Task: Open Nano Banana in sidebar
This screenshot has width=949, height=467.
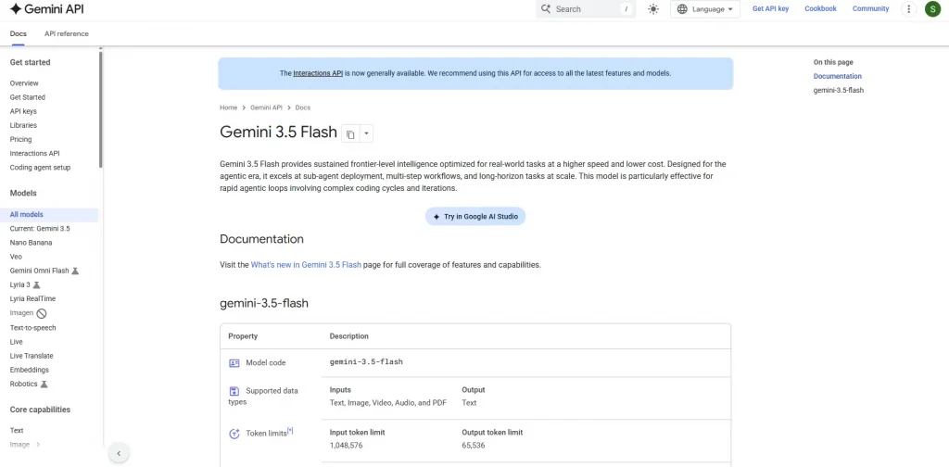Action: (x=31, y=243)
